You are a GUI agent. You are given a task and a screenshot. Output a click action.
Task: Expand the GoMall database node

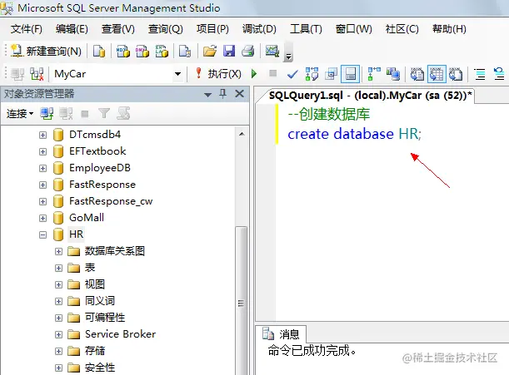click(x=42, y=218)
